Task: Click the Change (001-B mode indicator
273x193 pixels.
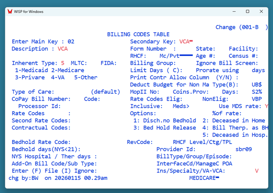Action: 241,27
